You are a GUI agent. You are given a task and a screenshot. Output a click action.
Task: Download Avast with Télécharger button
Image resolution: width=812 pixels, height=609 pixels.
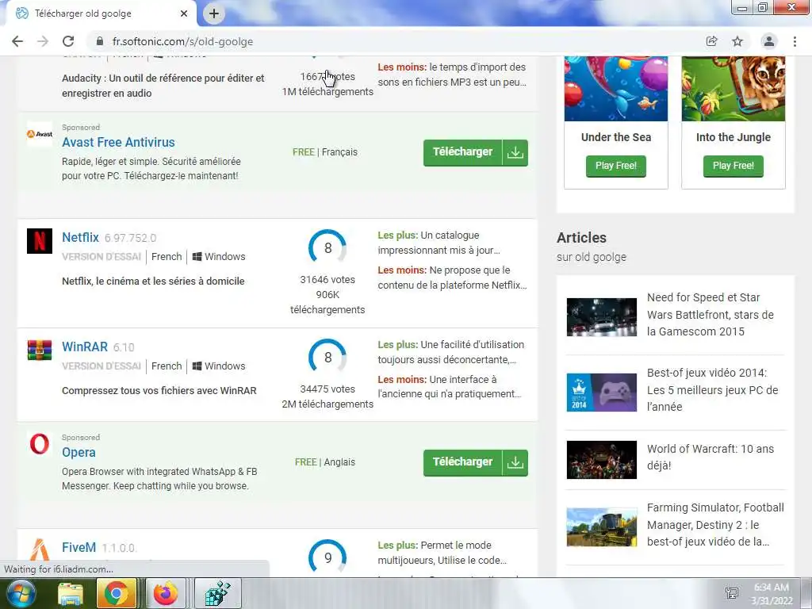tap(476, 152)
